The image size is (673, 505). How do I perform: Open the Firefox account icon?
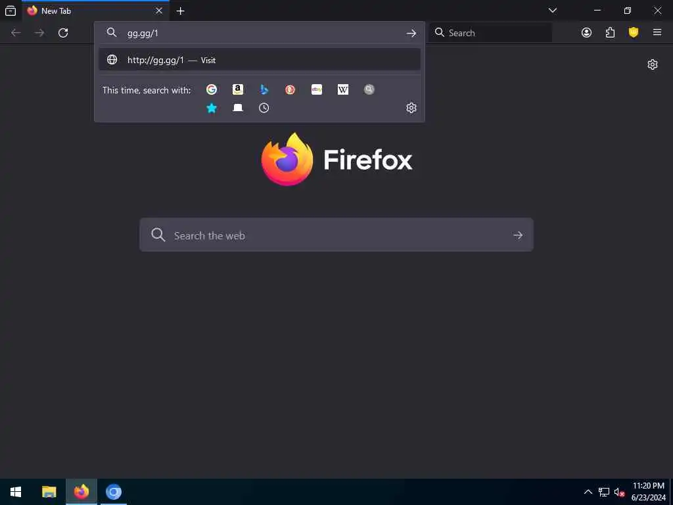[586, 33]
